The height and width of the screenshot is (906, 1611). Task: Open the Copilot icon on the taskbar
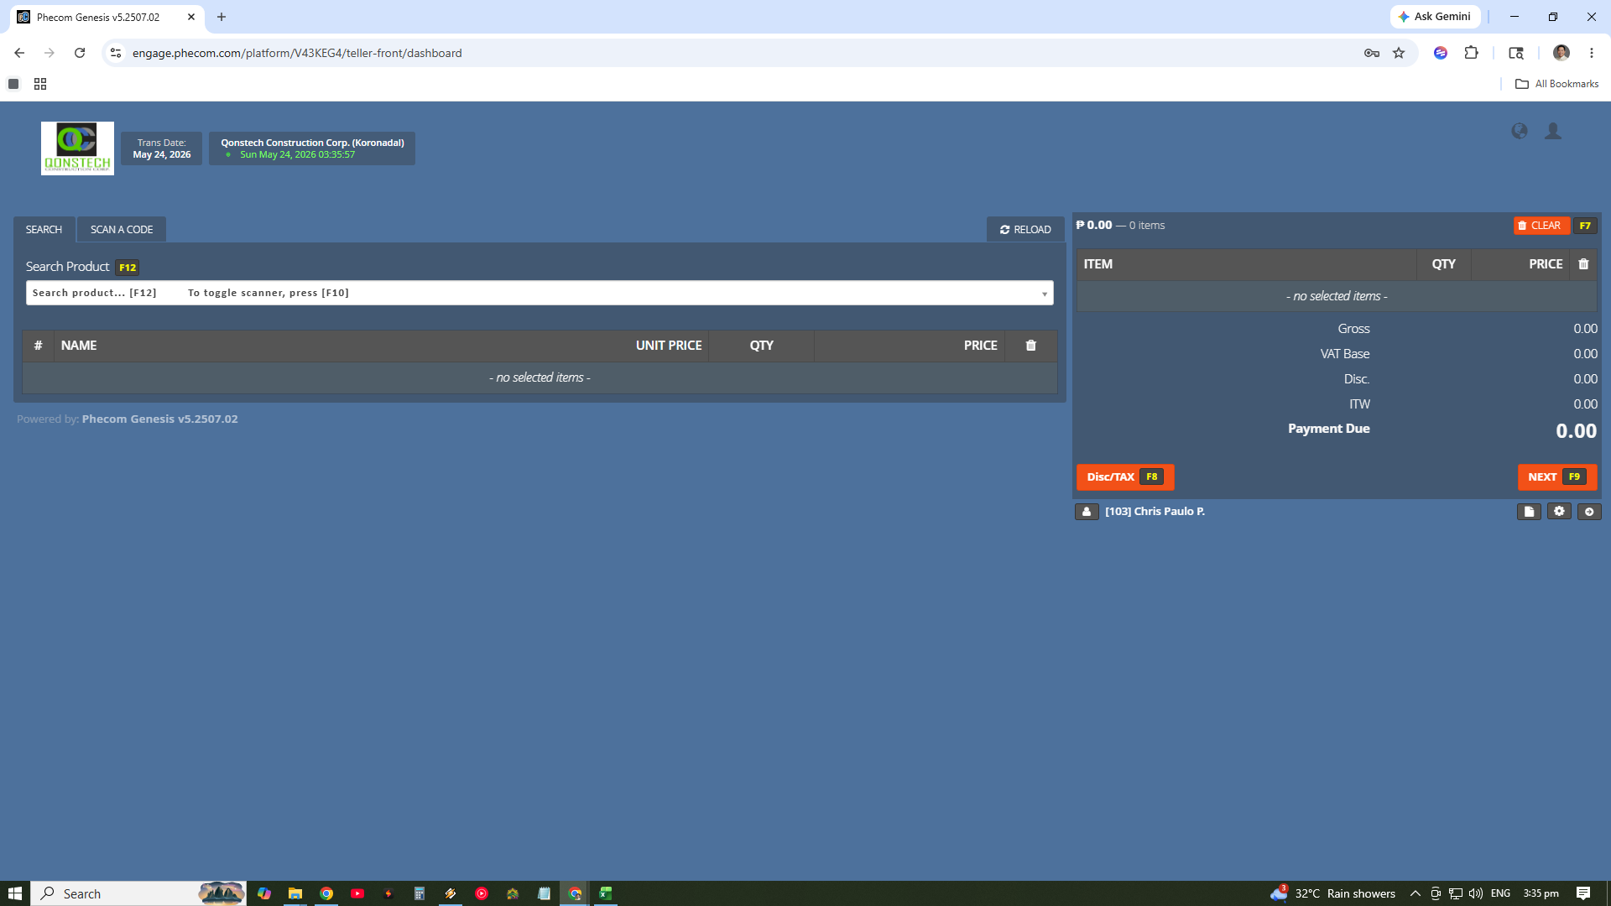pos(264,893)
